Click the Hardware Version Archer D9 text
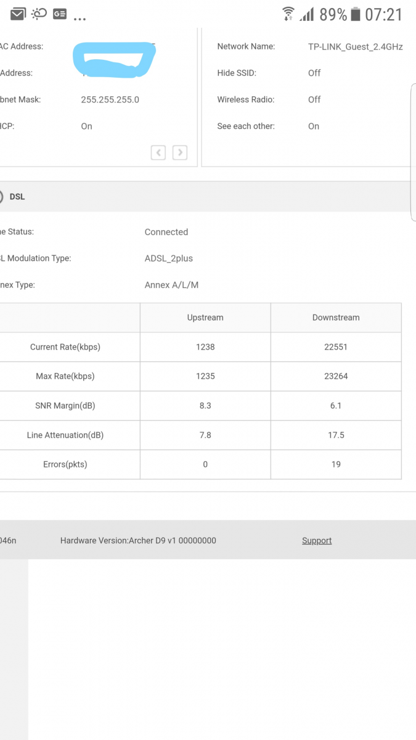 (138, 540)
